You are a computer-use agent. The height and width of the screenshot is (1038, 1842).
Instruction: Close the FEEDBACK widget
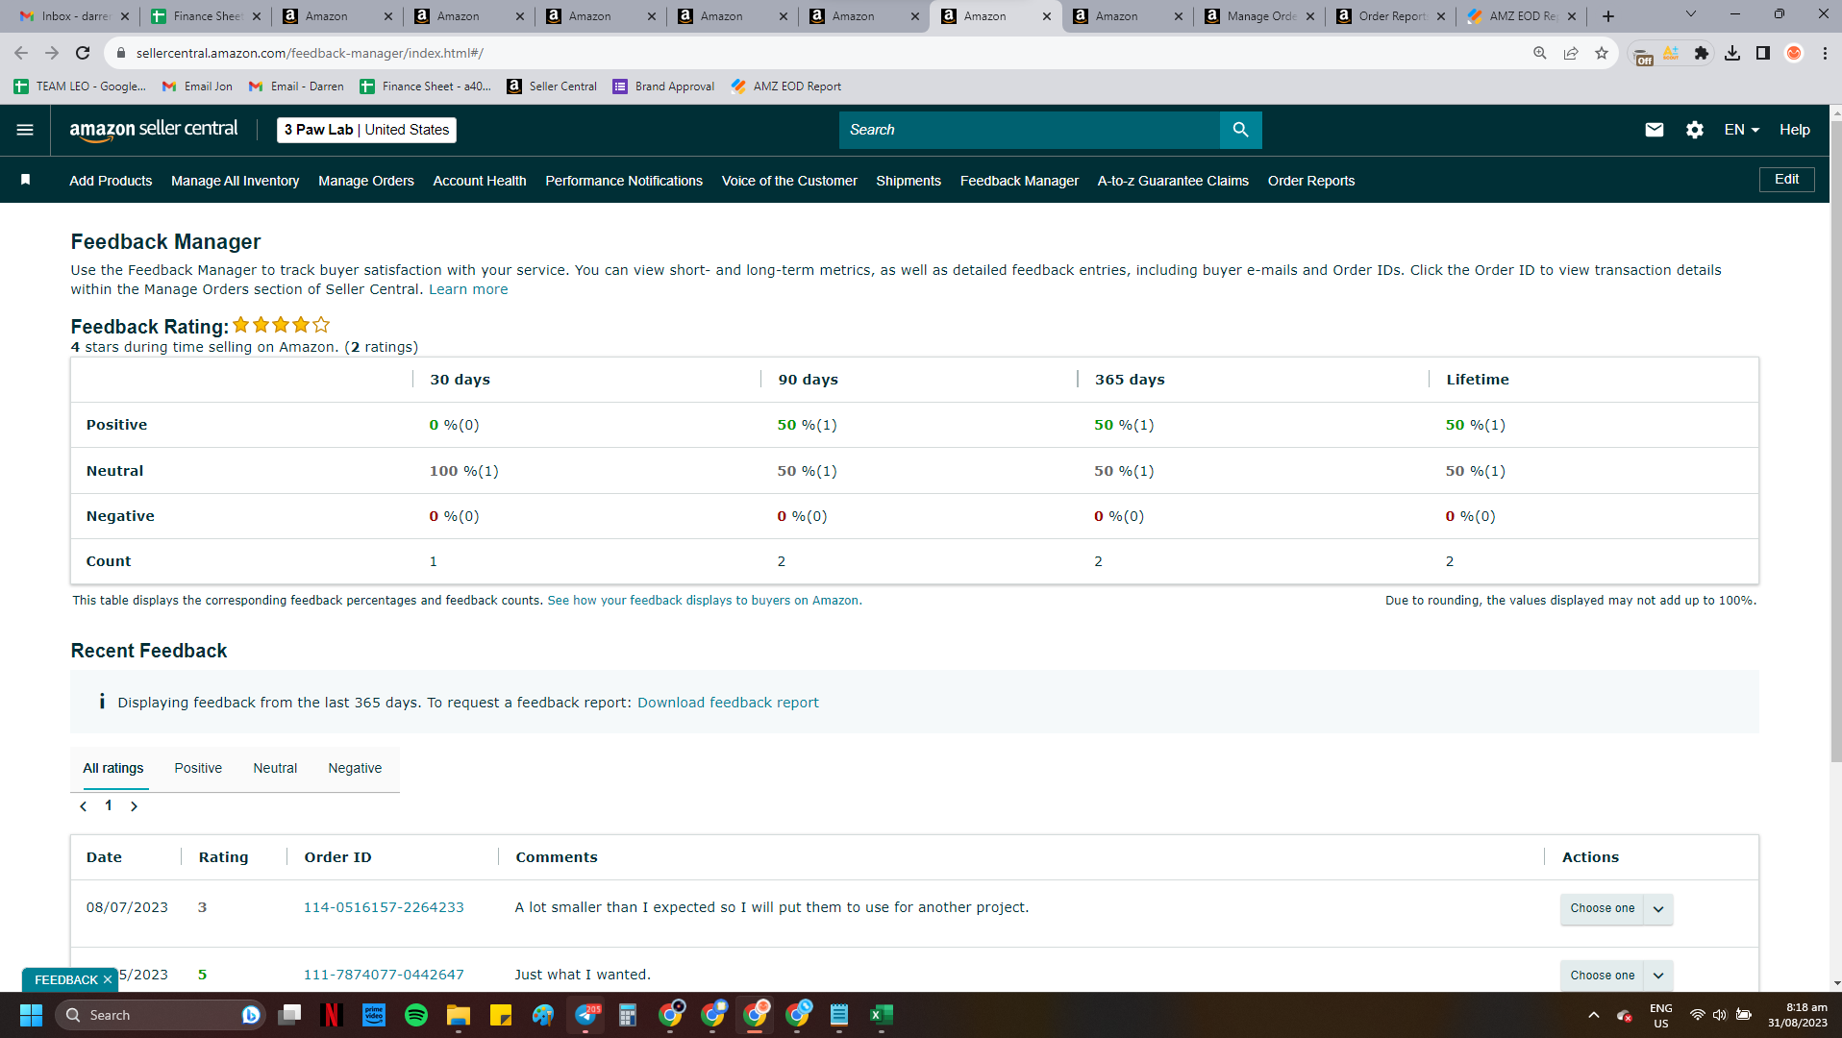[x=108, y=979]
